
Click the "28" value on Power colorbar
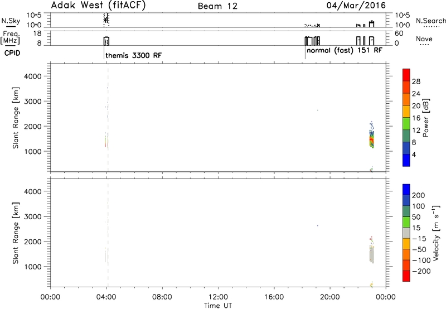[x=416, y=81]
